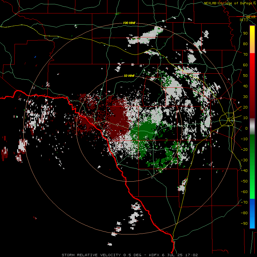Click the positive "90" scale value

(x=245, y=33)
